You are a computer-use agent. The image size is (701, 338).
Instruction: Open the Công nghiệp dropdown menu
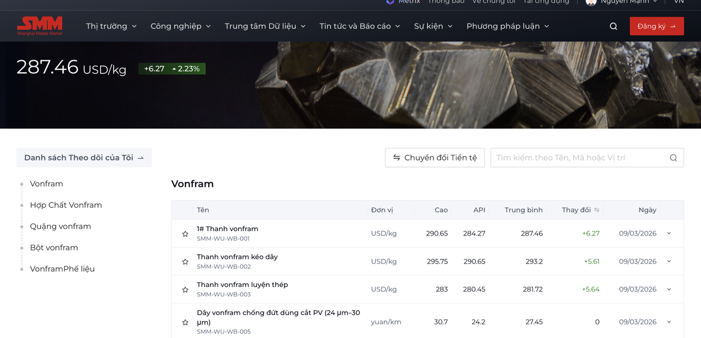(180, 26)
